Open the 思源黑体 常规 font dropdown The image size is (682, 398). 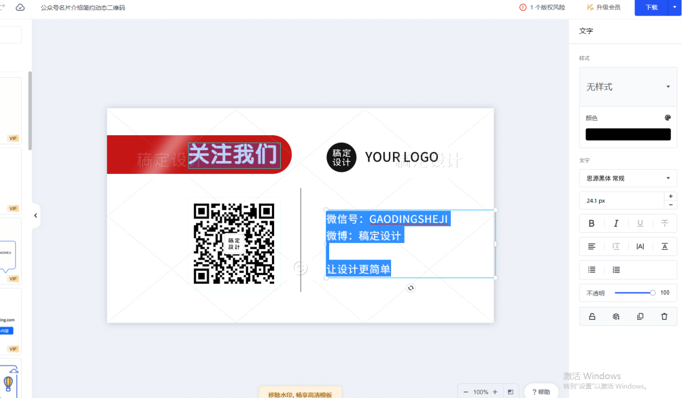(628, 178)
